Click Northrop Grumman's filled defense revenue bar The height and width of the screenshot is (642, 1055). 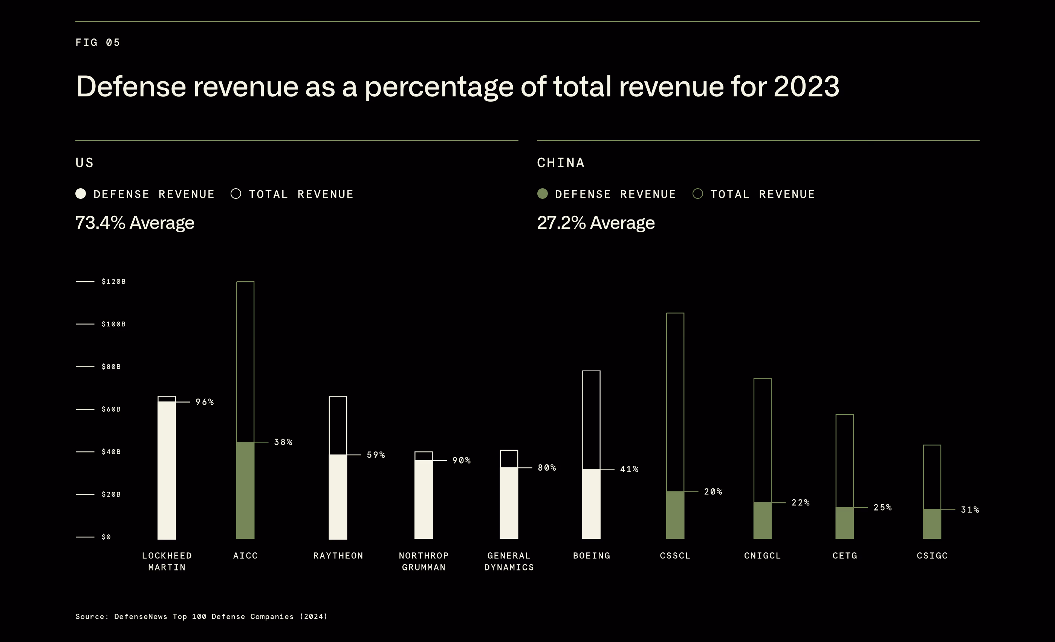coord(424,499)
